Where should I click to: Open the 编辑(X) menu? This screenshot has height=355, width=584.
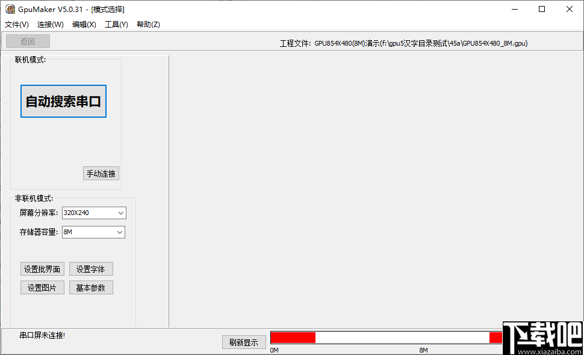(83, 25)
